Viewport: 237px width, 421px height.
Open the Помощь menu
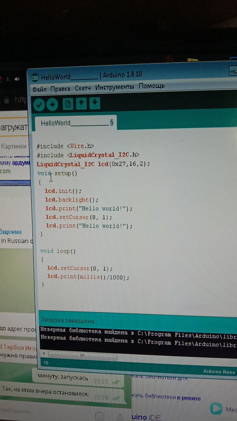[x=151, y=86]
